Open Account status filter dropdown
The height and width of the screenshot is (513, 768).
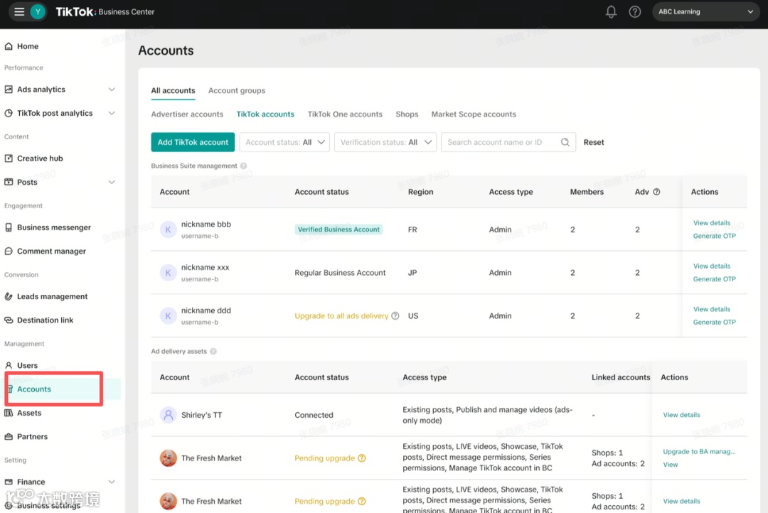(284, 142)
